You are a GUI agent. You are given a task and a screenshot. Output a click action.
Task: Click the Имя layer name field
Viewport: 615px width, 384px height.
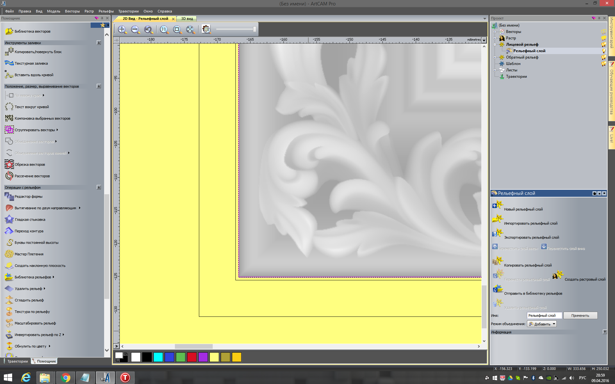544,316
